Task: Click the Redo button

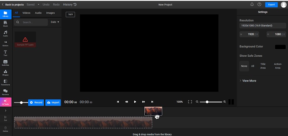Action: [56, 5]
